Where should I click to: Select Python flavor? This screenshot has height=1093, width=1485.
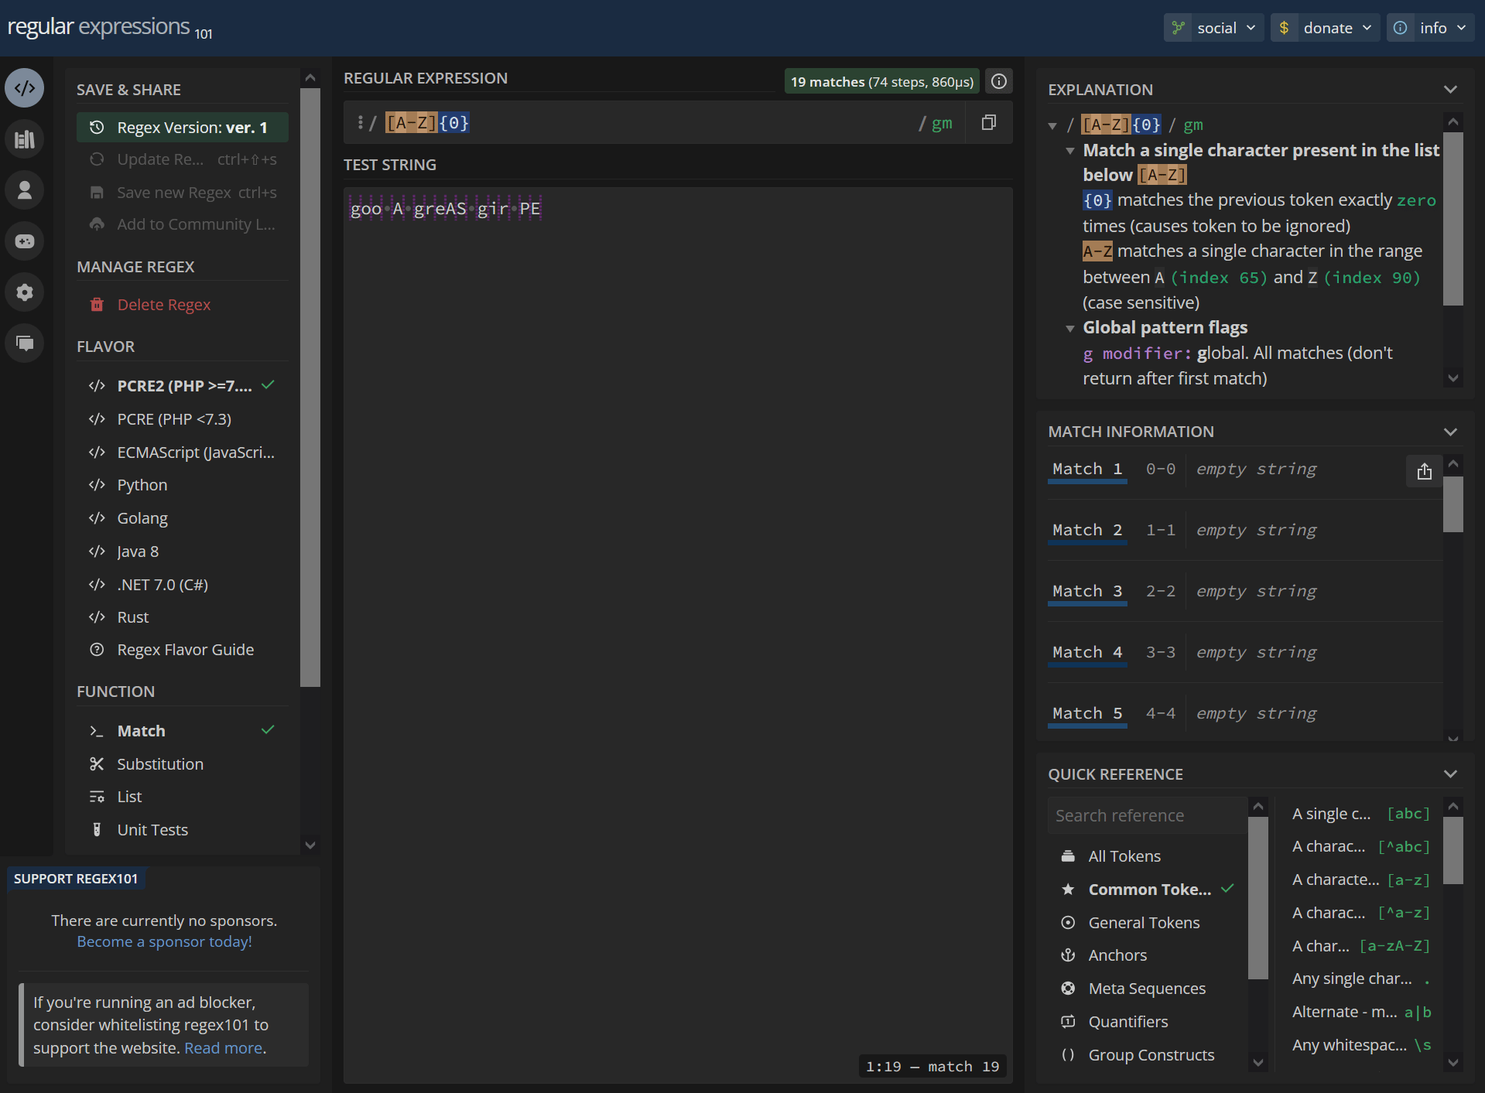(182, 485)
